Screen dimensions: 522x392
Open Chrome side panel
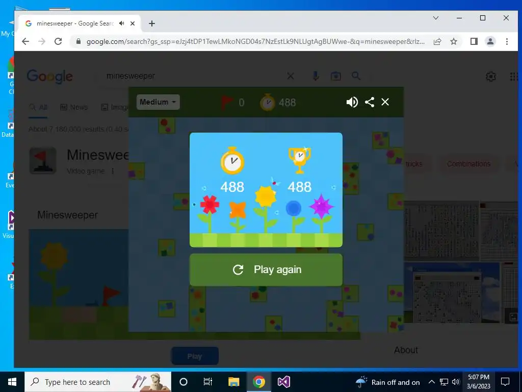[x=474, y=41]
